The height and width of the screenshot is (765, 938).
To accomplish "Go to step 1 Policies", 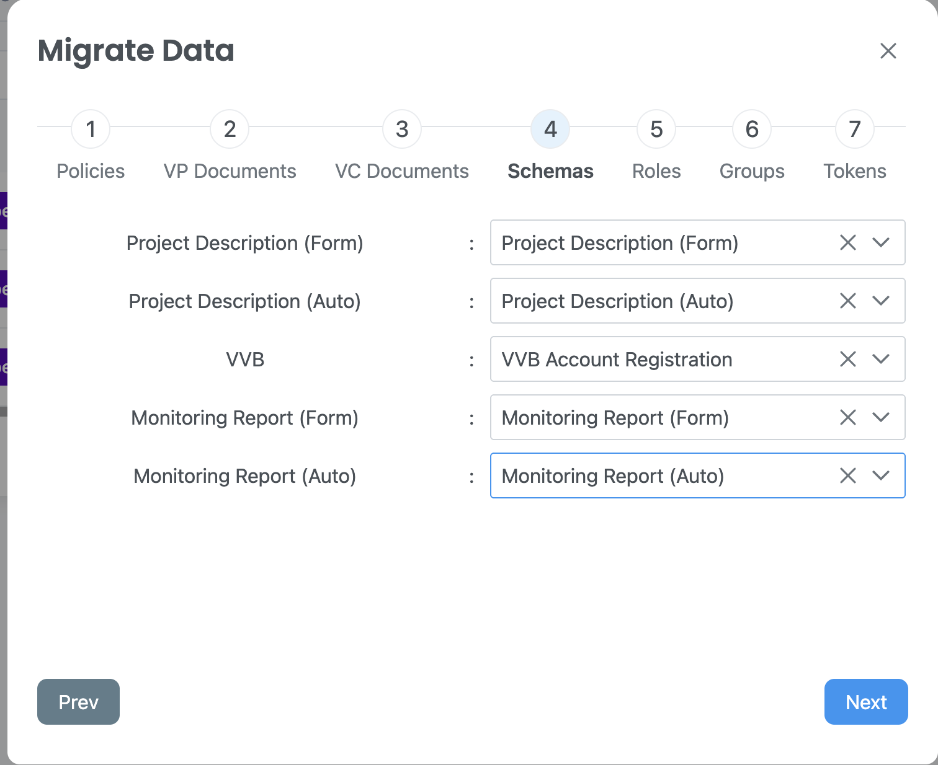I will click(x=91, y=129).
